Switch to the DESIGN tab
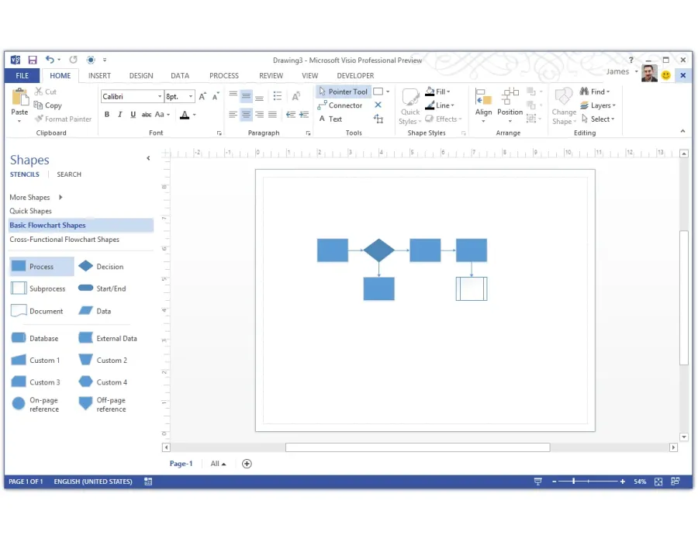 pyautogui.click(x=141, y=76)
